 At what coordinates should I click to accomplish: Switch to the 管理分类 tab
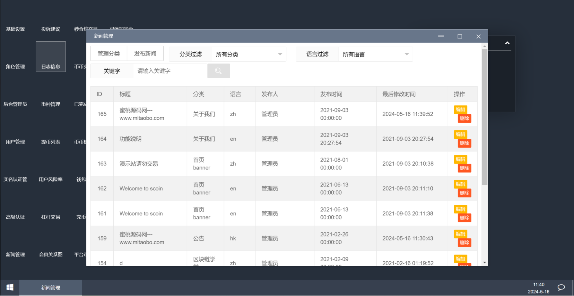point(108,53)
